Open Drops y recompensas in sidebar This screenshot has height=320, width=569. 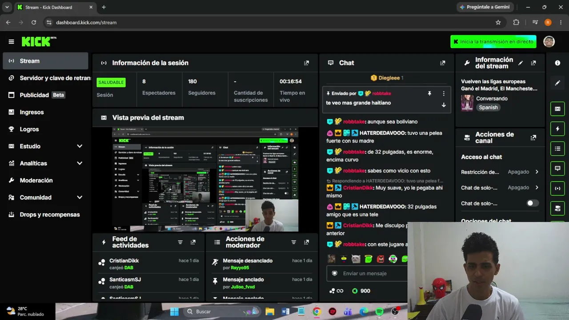45,214
